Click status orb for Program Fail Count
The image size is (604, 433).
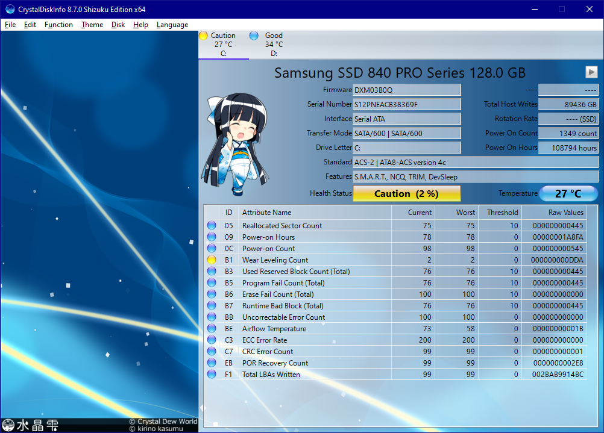pos(212,282)
